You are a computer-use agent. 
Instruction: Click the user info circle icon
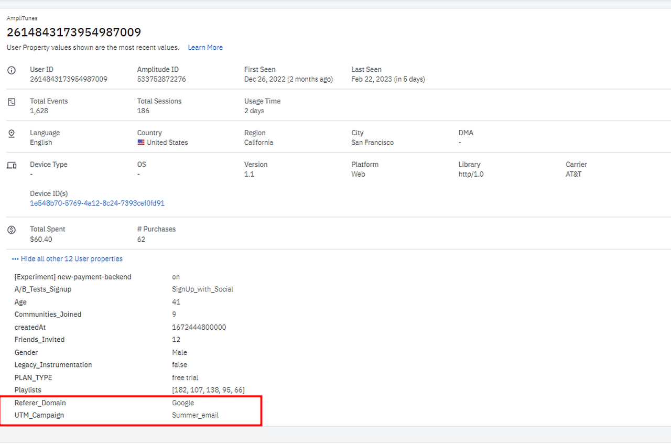click(12, 70)
